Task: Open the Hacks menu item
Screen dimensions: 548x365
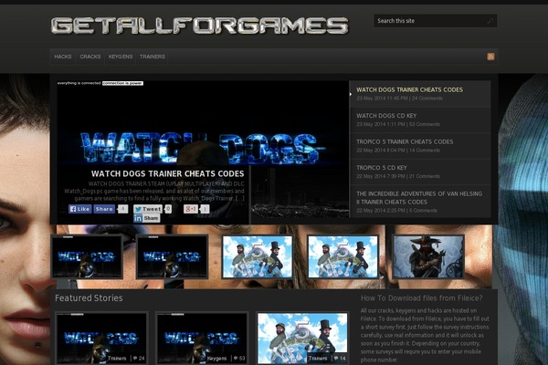Action: coord(63,57)
